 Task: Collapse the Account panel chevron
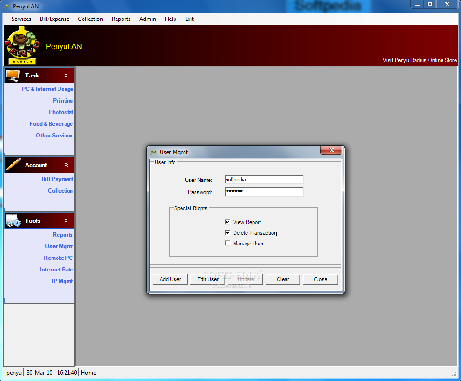pos(66,165)
